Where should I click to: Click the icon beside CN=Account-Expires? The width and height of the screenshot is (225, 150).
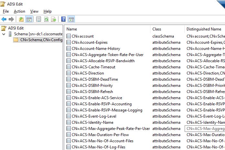coord(68,42)
